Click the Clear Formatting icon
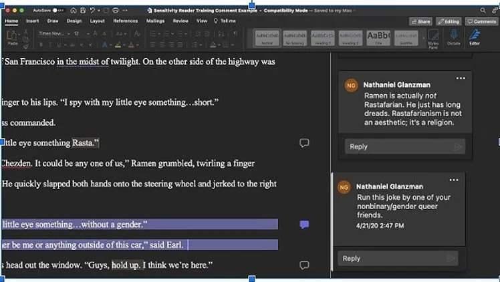Viewport: 500px width, 282px height. pyautogui.click(x=137, y=33)
